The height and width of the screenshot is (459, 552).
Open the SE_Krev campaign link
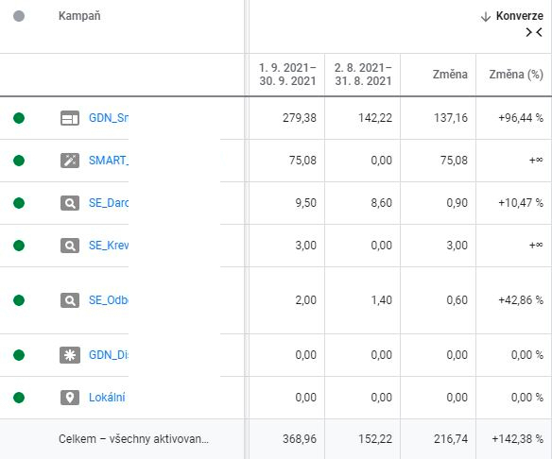tap(109, 246)
